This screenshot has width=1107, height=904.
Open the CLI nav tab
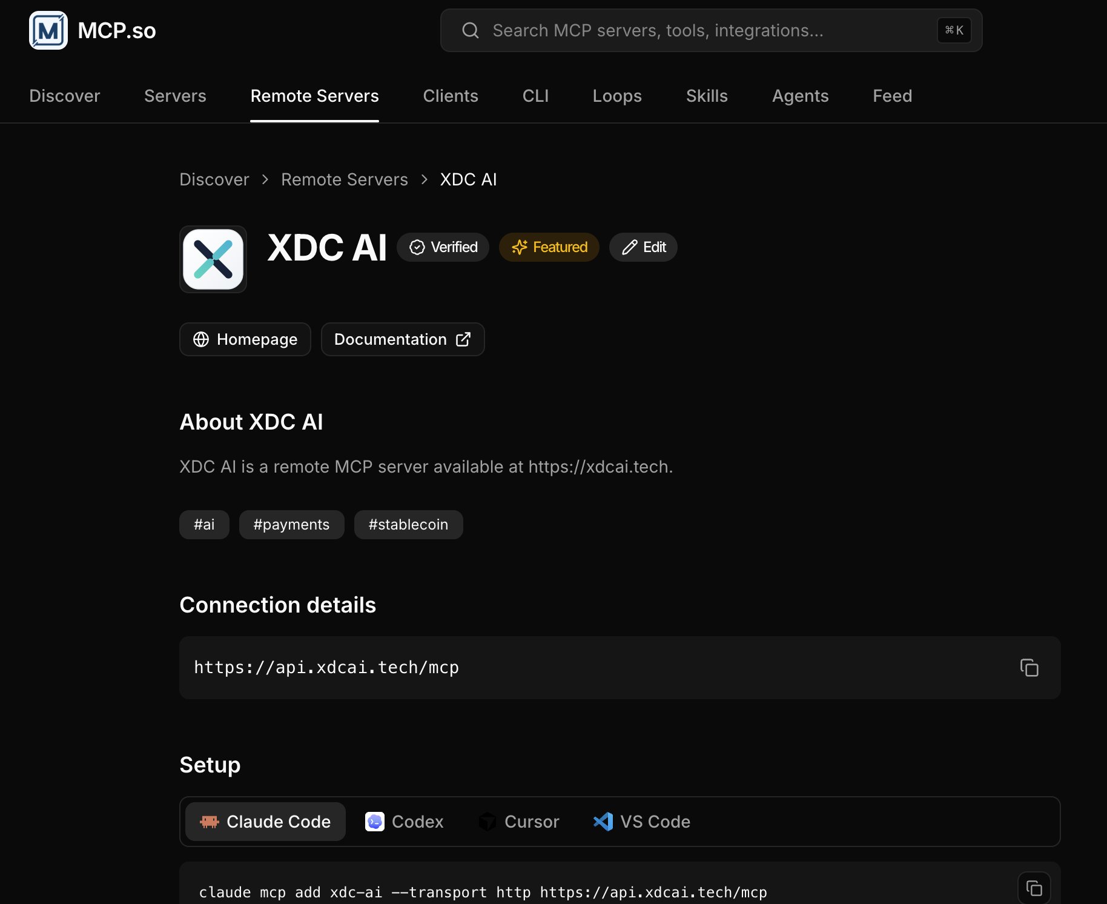coord(535,96)
